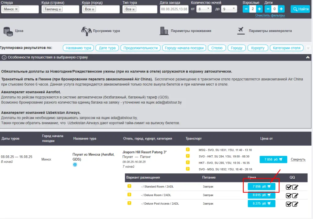Tick the checkbox icon in Deluxe Pool Access row
Screen dimensions: 313x219
click(289, 204)
